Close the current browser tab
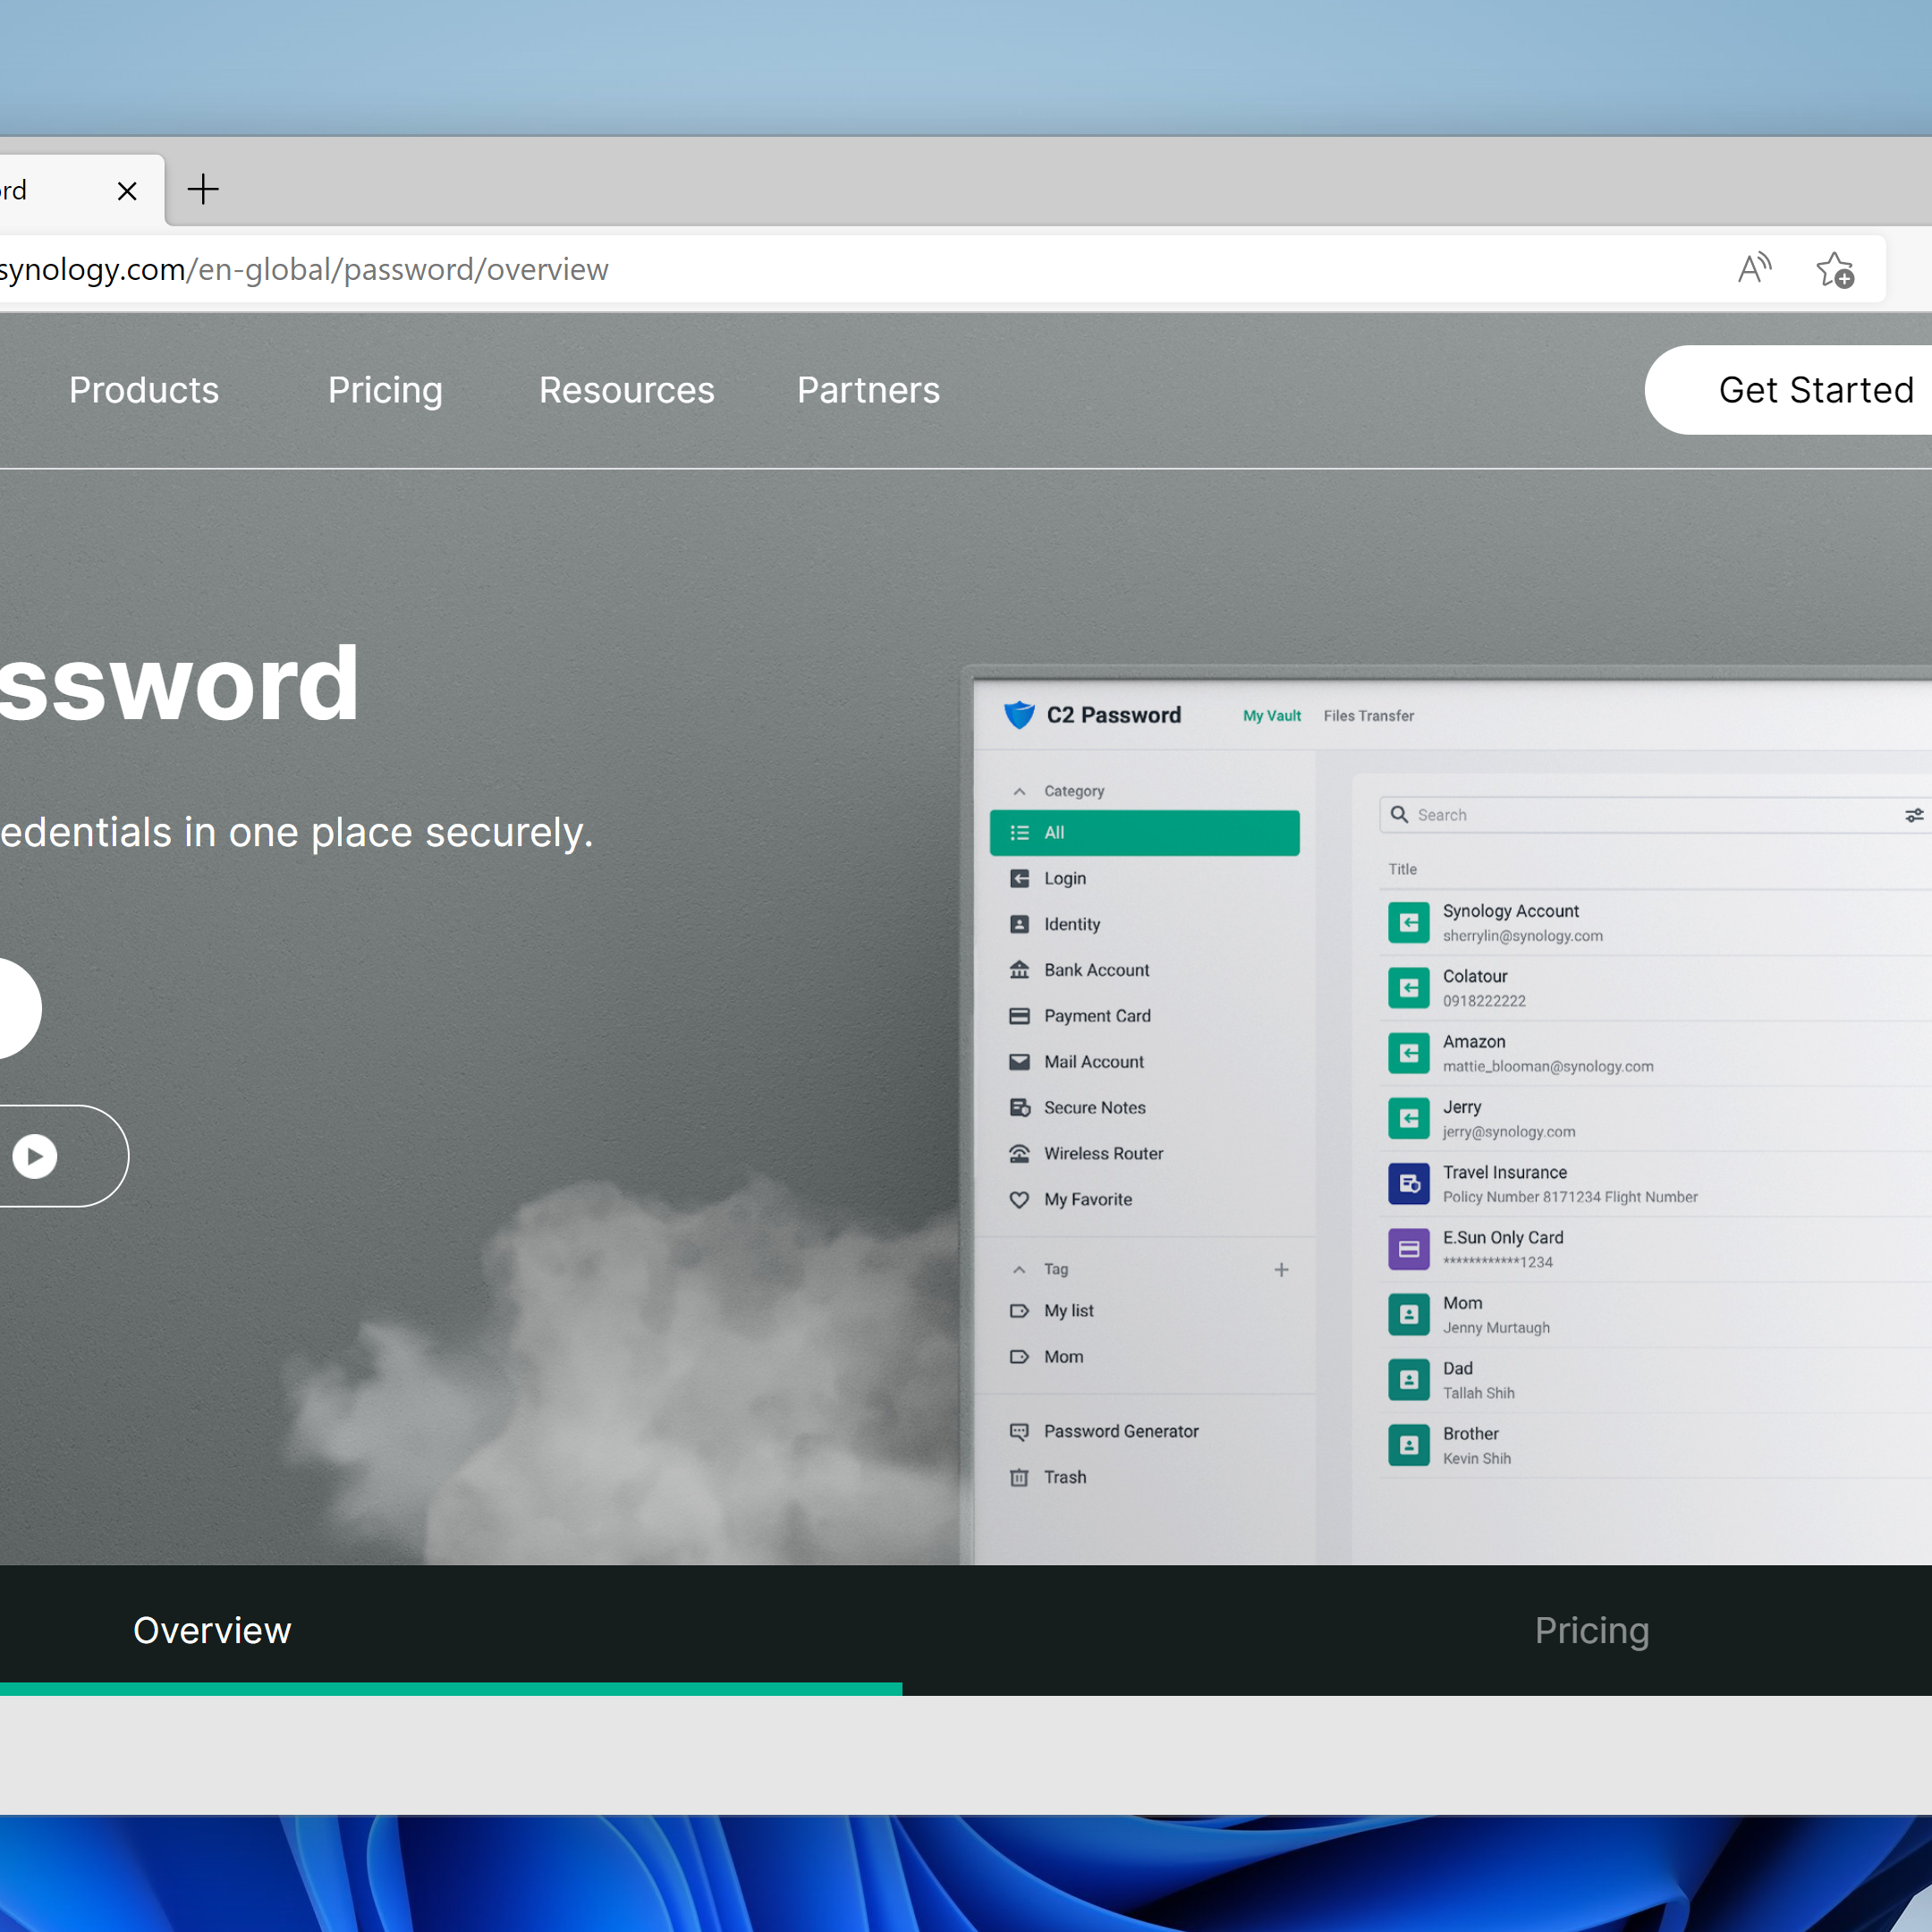Viewport: 1932px width, 1932px height. [x=127, y=190]
